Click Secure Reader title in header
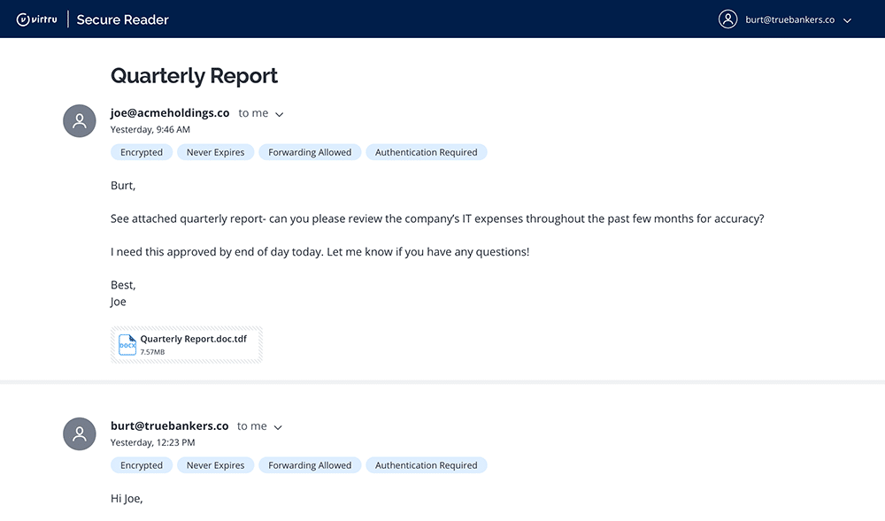This screenshot has height=521, width=885. (x=122, y=19)
